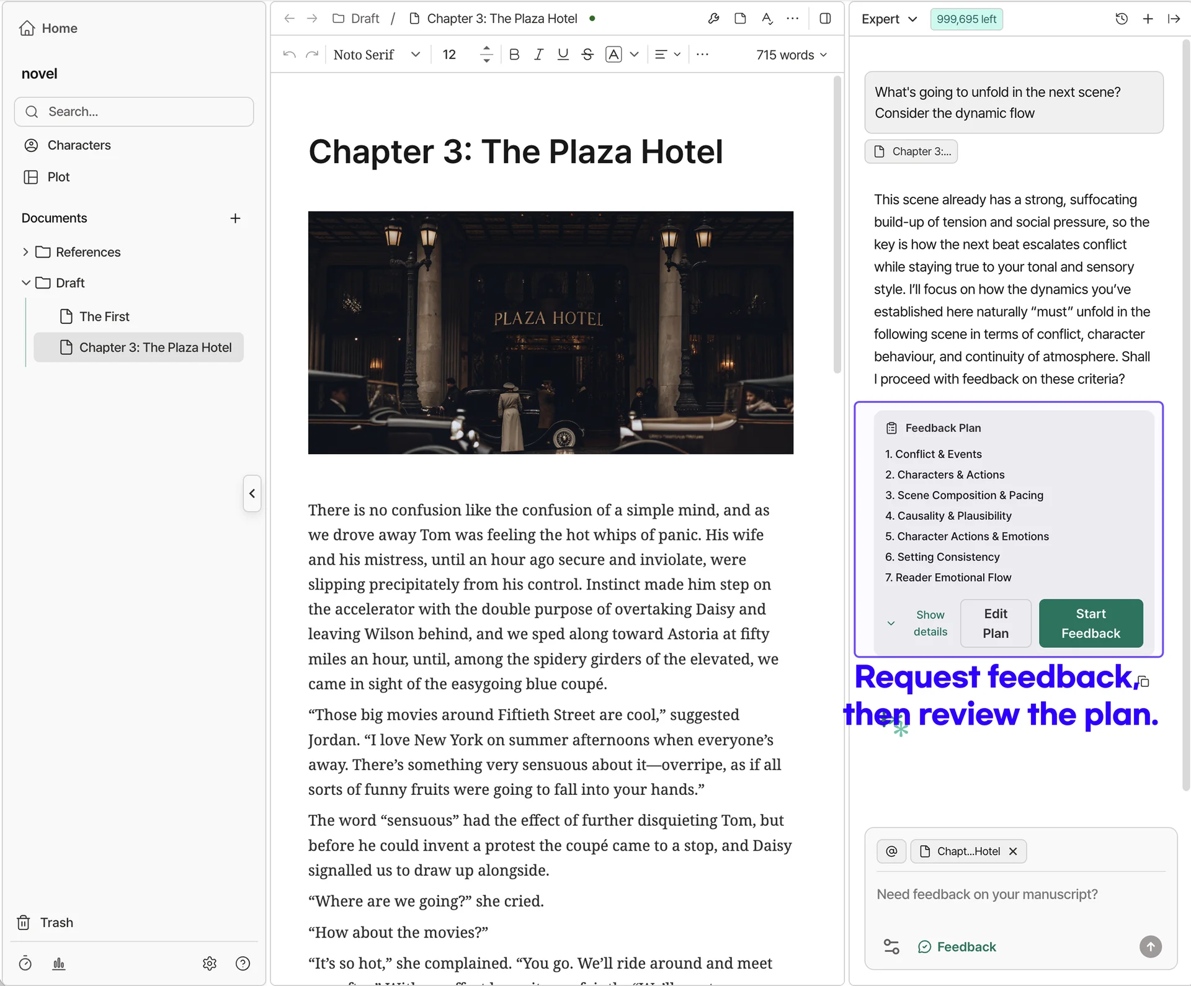
Task: Open the chat settings sliders icon
Action: [891, 946]
